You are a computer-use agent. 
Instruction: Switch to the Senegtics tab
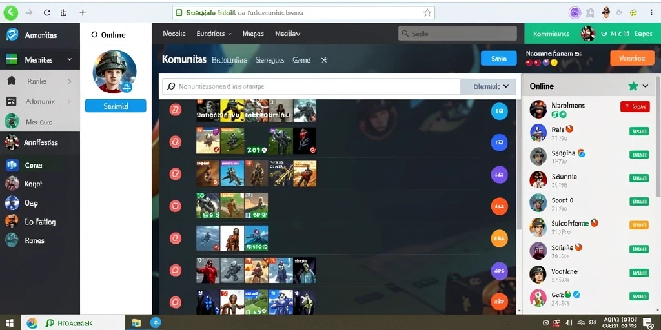click(270, 60)
